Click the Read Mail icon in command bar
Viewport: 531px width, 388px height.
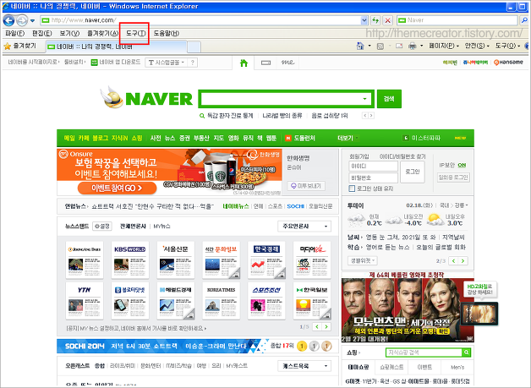(399, 46)
